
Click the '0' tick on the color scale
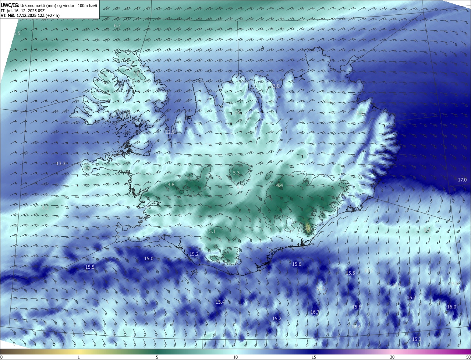1,357
